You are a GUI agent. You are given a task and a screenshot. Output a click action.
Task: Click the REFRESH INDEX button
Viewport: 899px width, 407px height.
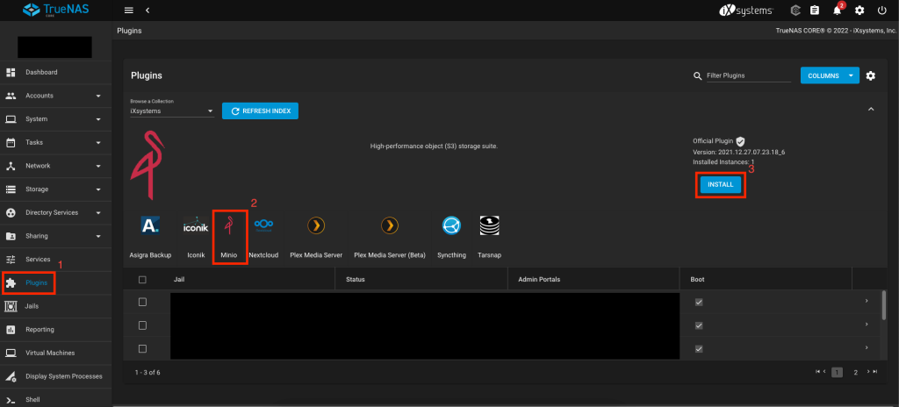pyautogui.click(x=260, y=111)
